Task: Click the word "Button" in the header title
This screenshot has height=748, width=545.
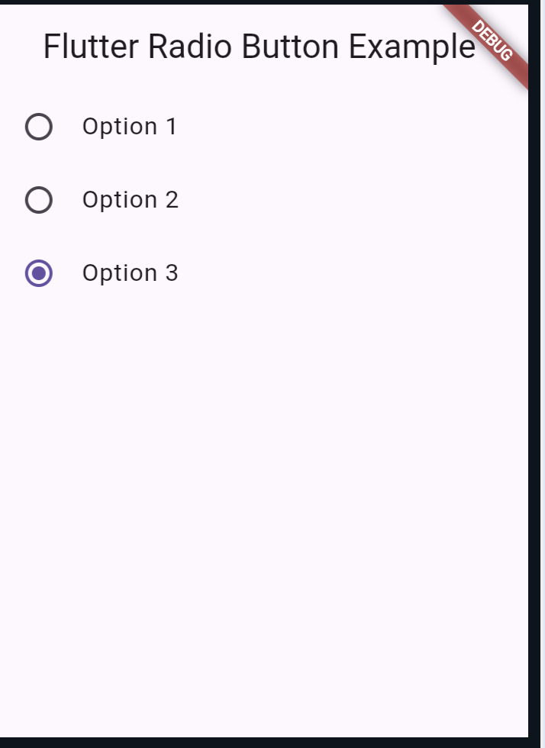Action: point(290,47)
